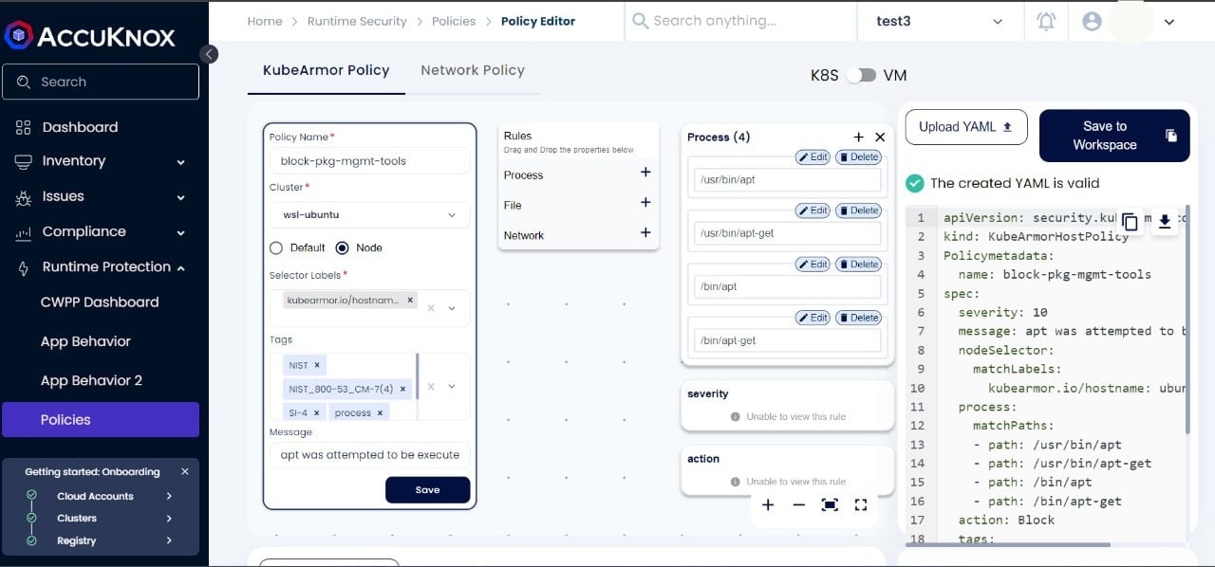Viewport: 1215px width, 567px height.
Task: Expand Clusters onboarding item
Action: pyautogui.click(x=169, y=518)
